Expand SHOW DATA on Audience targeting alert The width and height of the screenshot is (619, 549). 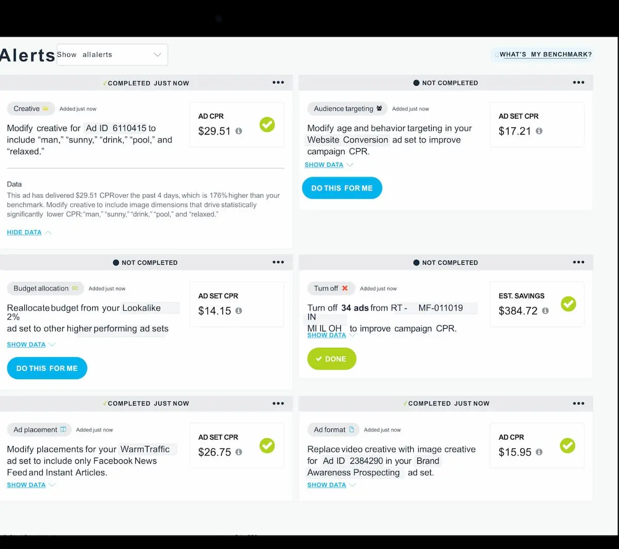[x=329, y=165]
